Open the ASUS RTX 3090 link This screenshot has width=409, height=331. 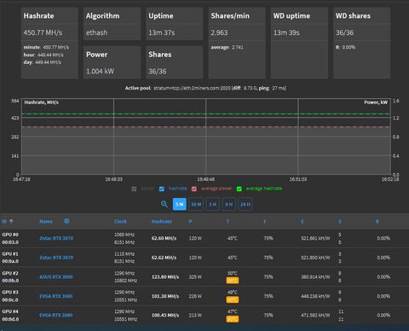56,277
